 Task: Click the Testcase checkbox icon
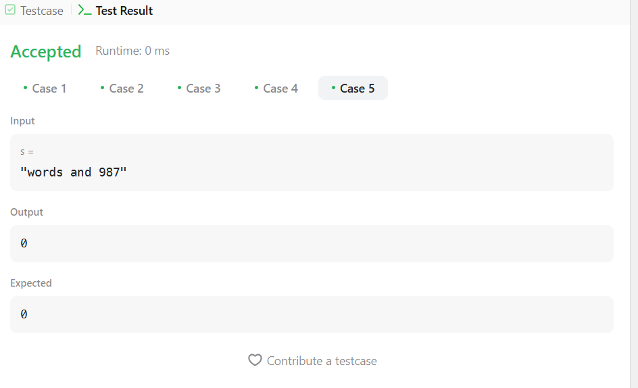(10, 9)
